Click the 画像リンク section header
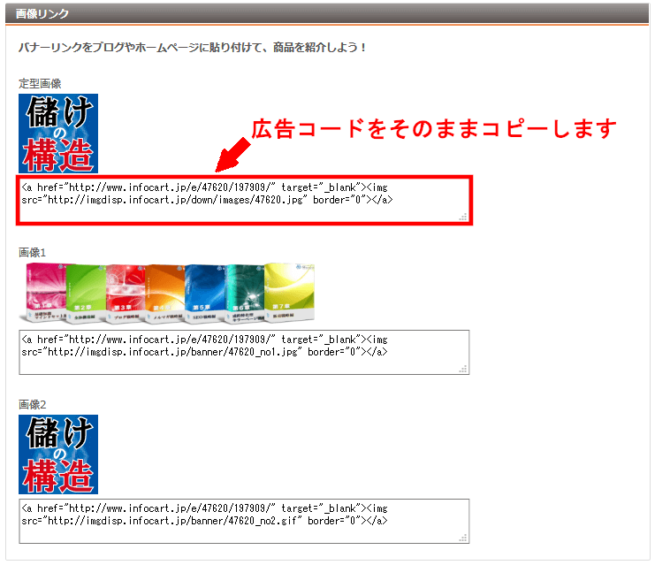Viewport: 655px width, 565px height. 327,14
